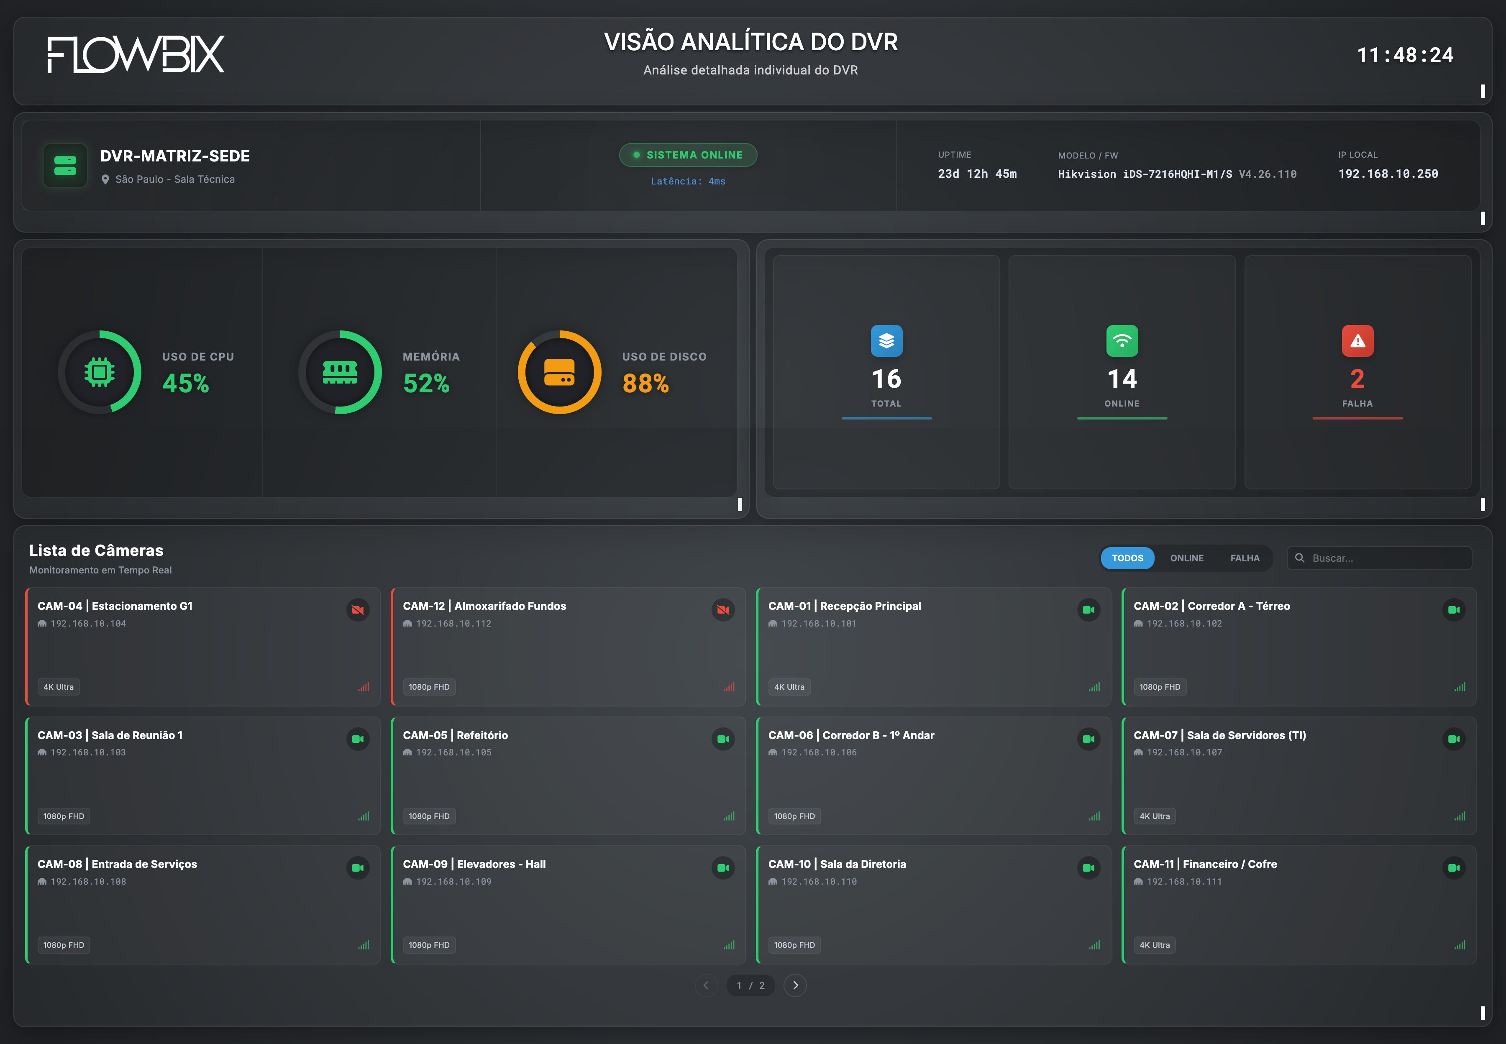Image resolution: width=1506 pixels, height=1044 pixels.
Task: Click the camera icon on CAM-01 Recepção Principal
Action: 1089,610
